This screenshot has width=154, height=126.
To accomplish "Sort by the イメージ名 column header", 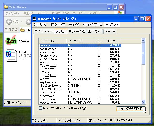I will coord(52,41).
